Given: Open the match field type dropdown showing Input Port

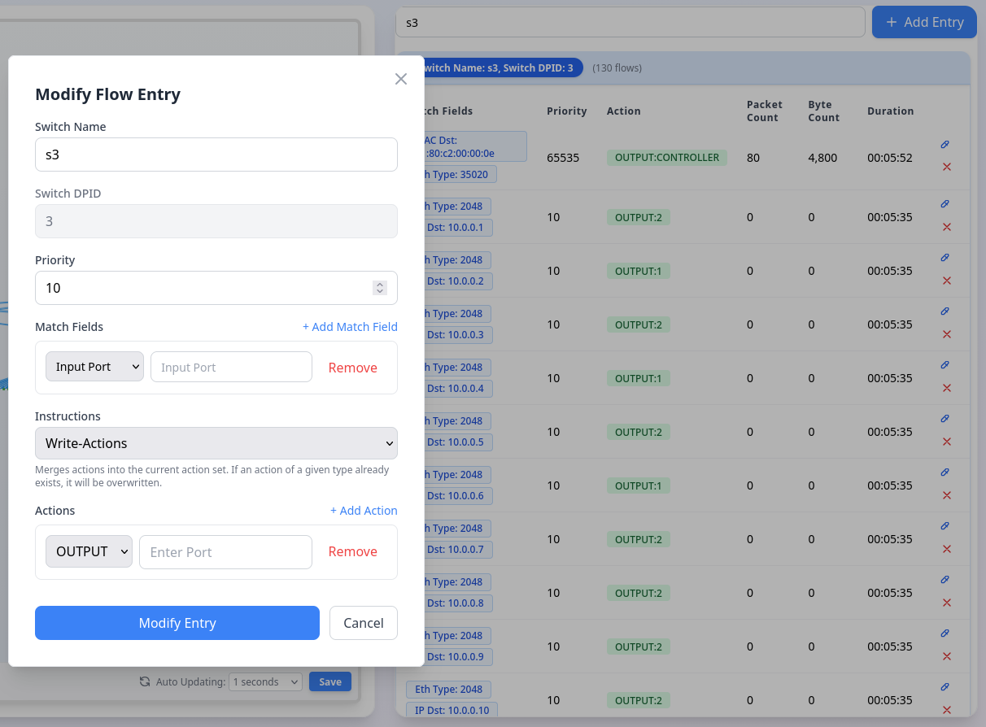Looking at the screenshot, I should [94, 366].
